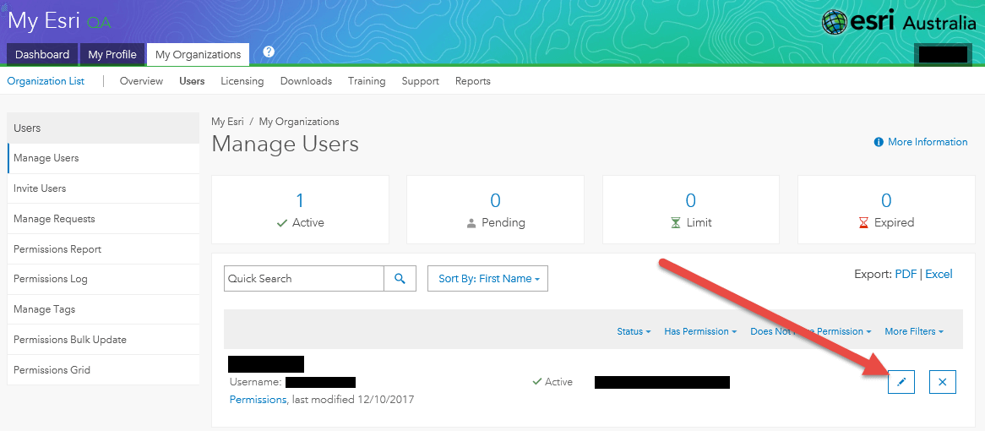Open the Training menu item
This screenshot has height=431, width=985.
[x=367, y=81]
